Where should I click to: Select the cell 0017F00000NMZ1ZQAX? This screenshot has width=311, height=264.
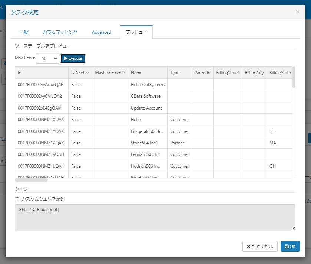tap(42, 143)
